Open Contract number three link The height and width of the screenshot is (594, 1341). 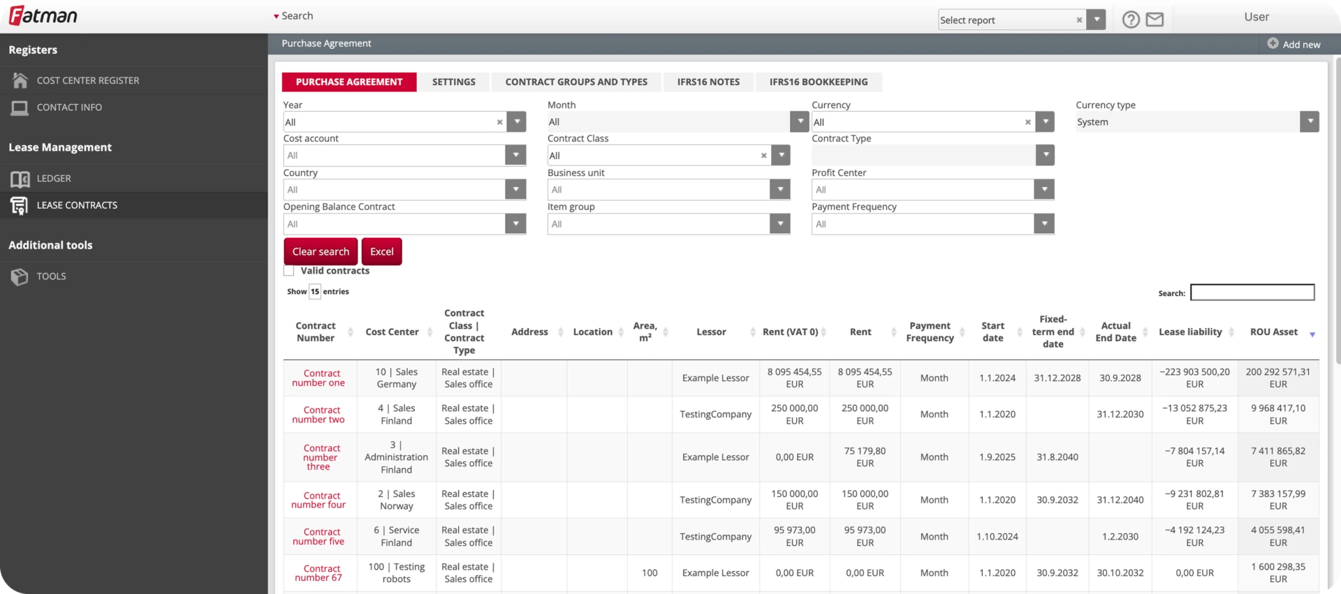pyautogui.click(x=320, y=457)
